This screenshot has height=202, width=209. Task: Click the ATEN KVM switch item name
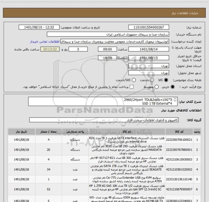pyautogui.click(x=127, y=180)
